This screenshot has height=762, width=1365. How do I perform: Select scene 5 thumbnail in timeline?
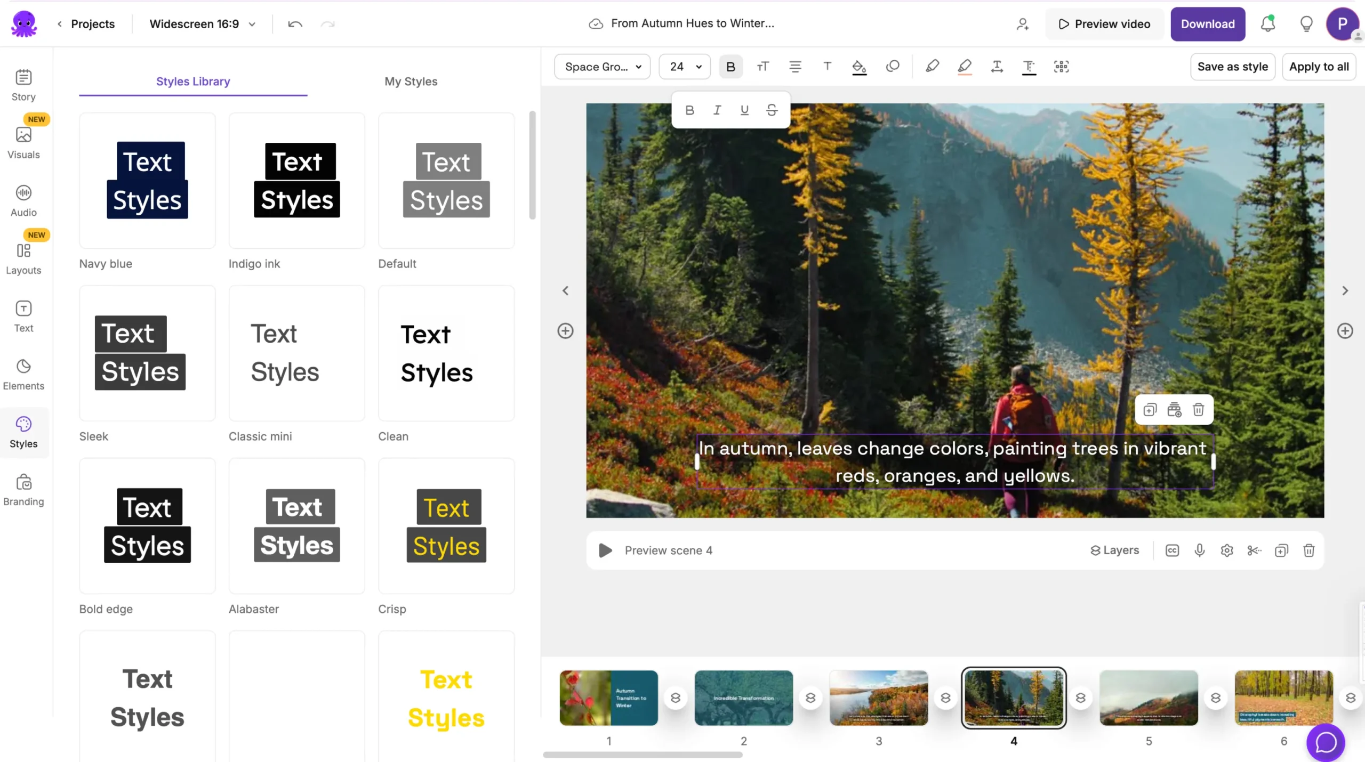tap(1149, 698)
